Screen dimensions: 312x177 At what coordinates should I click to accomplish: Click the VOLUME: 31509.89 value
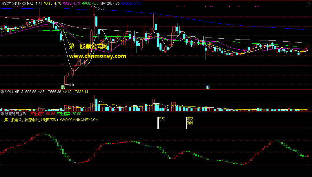click(21, 92)
